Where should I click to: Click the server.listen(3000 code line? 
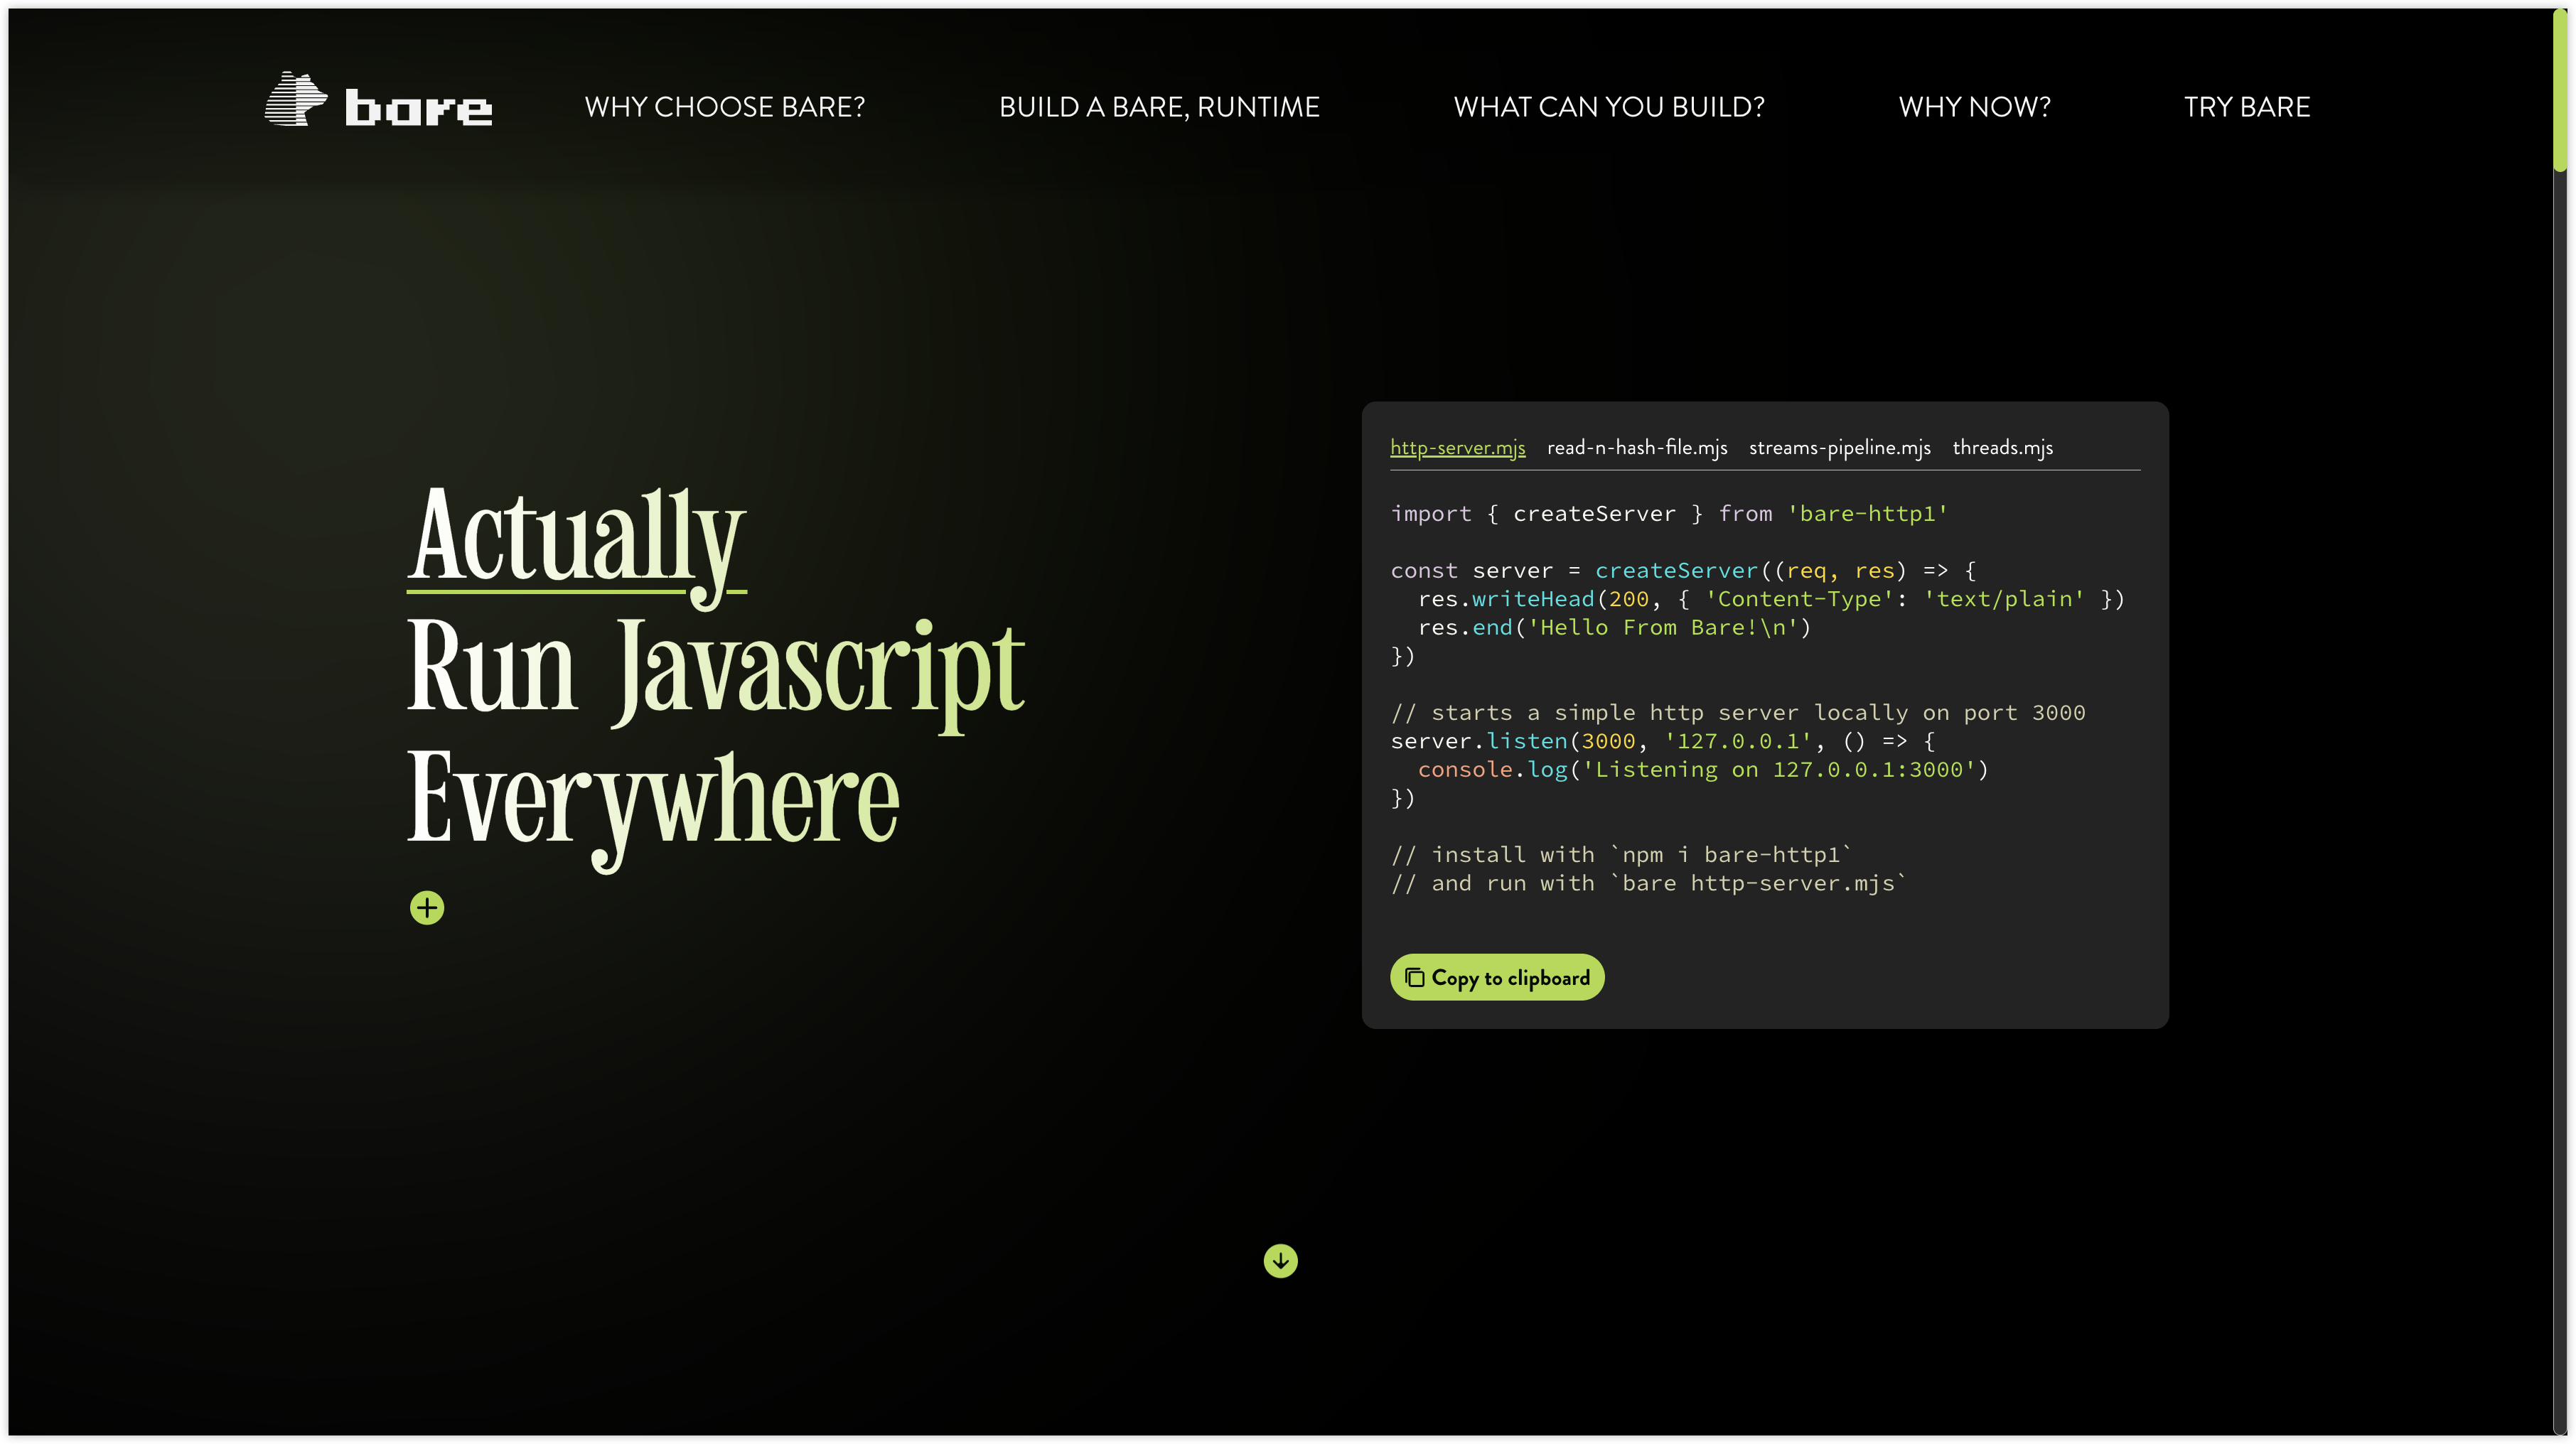(1662, 741)
